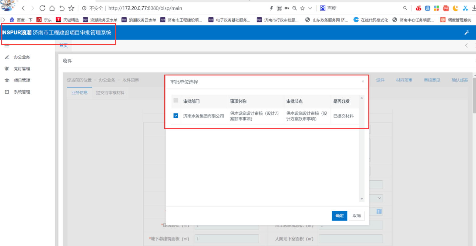Click the magic wand icon in blue header
The height and width of the screenshot is (246, 476).
coord(467,33)
